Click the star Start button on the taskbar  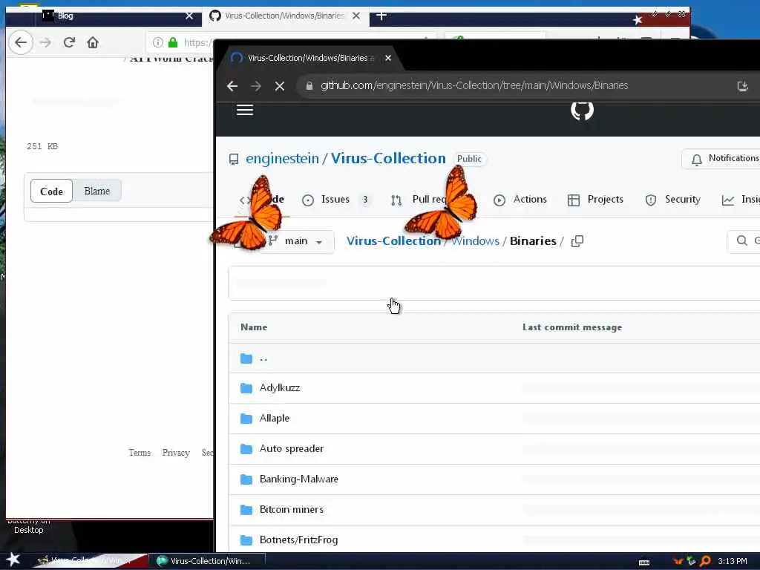point(13,560)
